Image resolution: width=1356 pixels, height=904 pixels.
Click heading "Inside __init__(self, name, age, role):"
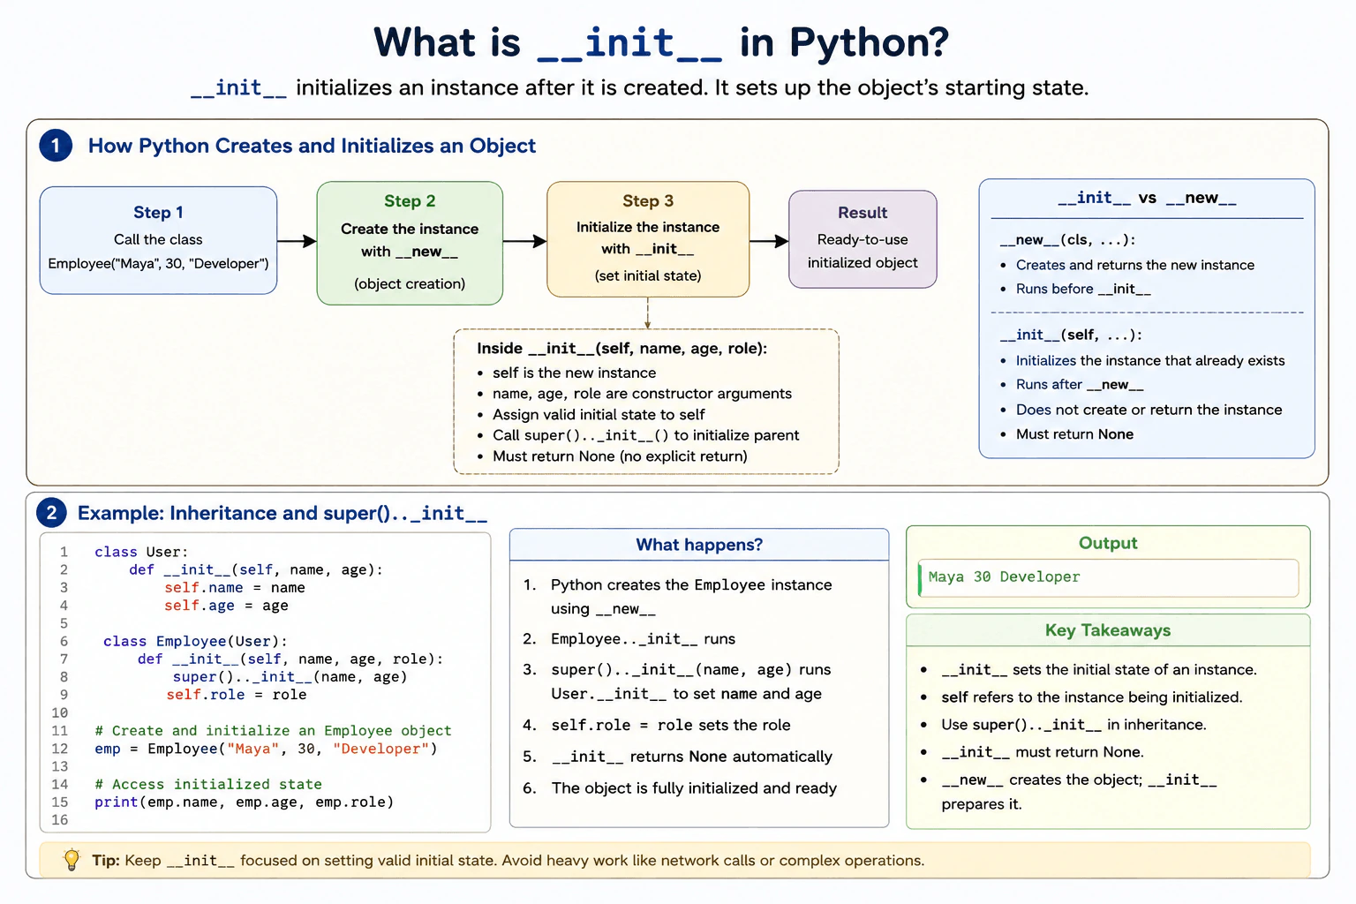[622, 349]
